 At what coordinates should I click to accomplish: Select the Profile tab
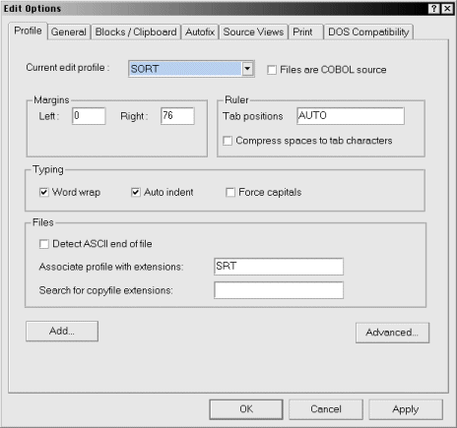[28, 31]
